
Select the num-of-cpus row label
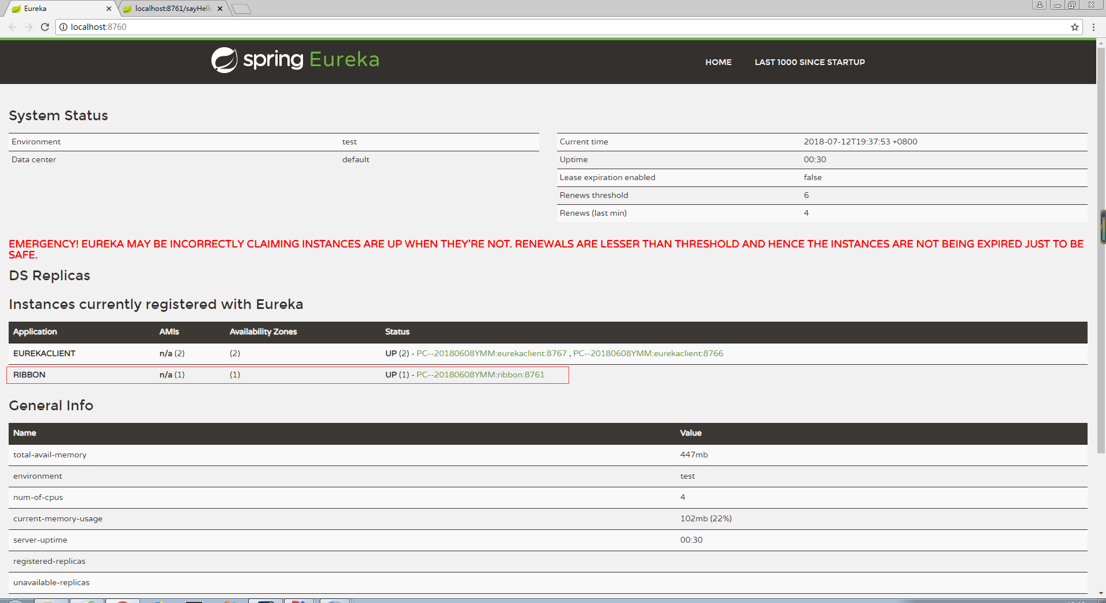pyautogui.click(x=38, y=497)
